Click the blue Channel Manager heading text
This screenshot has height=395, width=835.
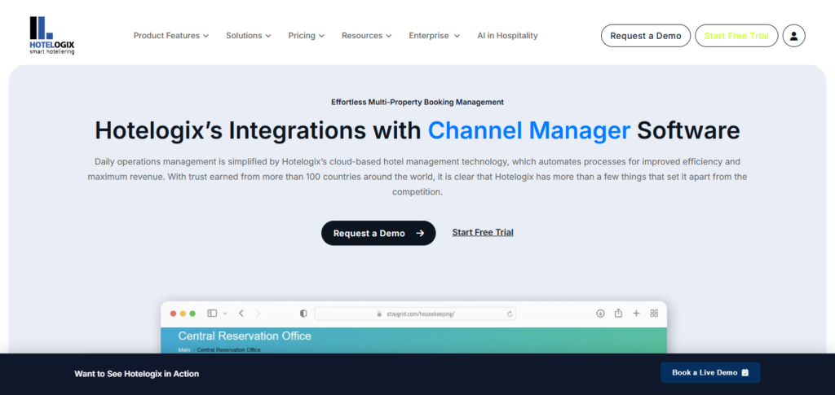[x=529, y=130]
